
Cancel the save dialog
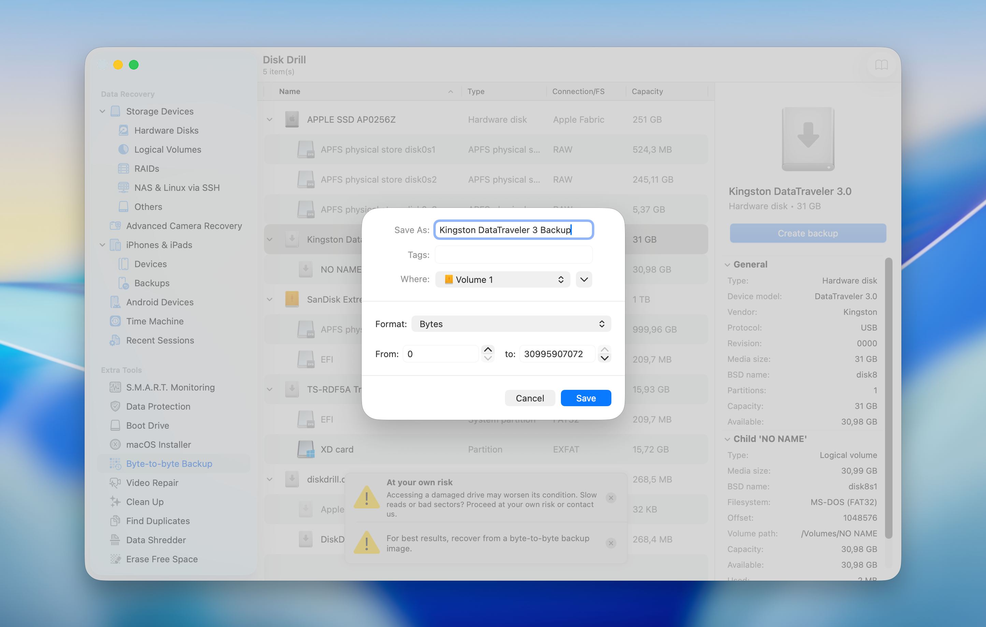(530, 398)
